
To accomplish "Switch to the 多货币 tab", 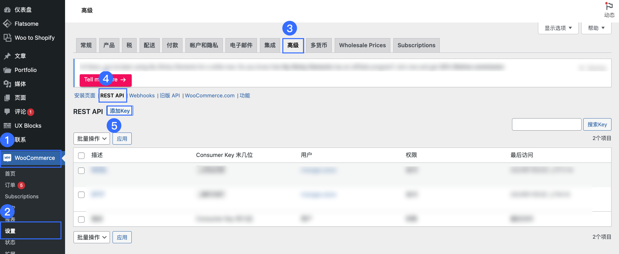I will tap(319, 45).
